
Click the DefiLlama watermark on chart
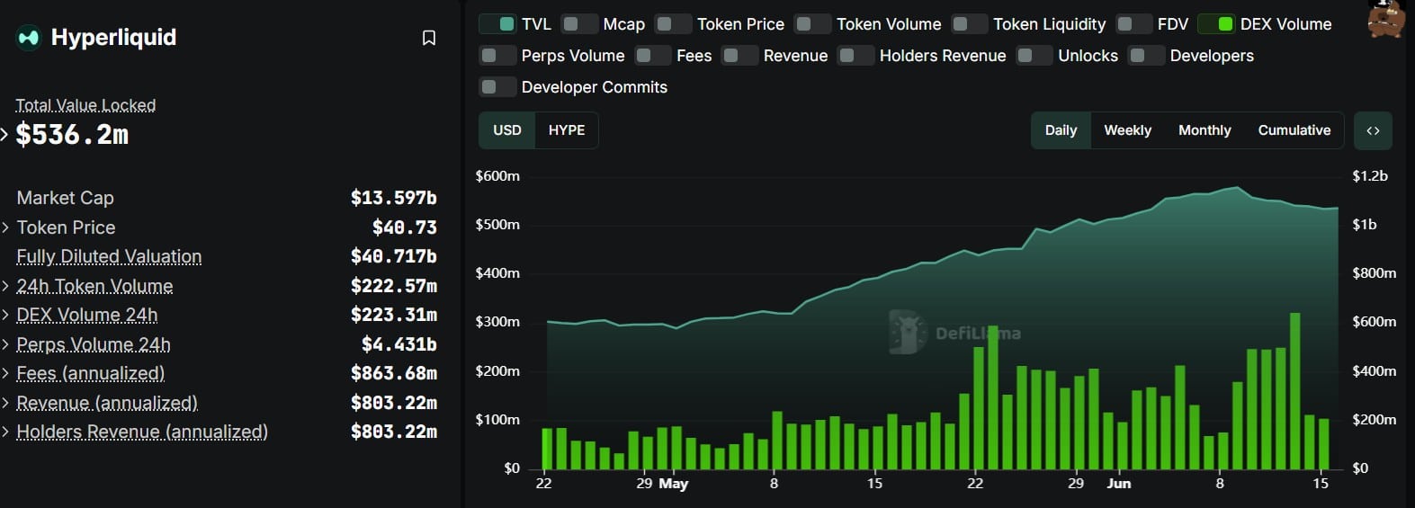(954, 333)
